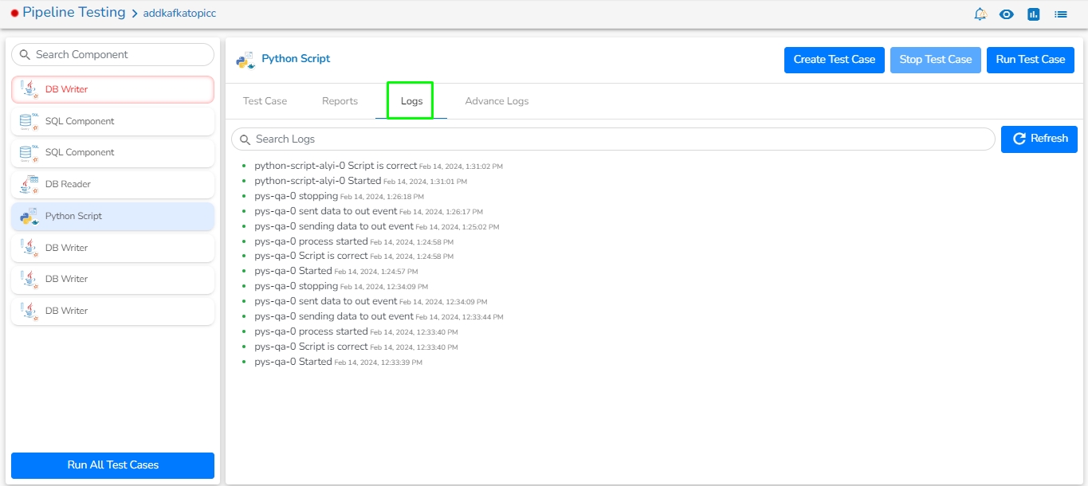Click the refresh arrow icon on Refresh button
Screen dimensions: 1088x486
(1019, 139)
